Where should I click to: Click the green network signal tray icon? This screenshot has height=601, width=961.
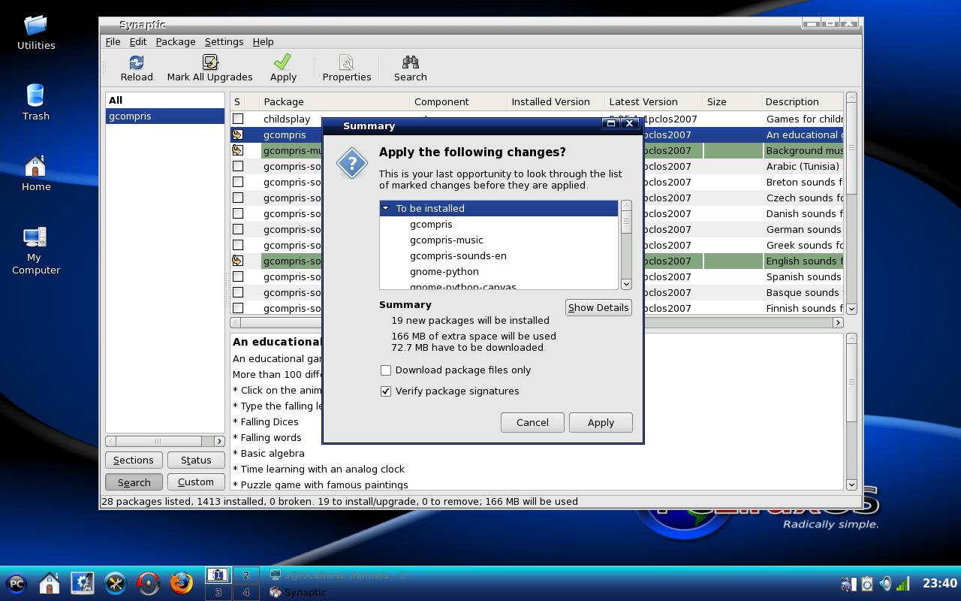click(904, 584)
